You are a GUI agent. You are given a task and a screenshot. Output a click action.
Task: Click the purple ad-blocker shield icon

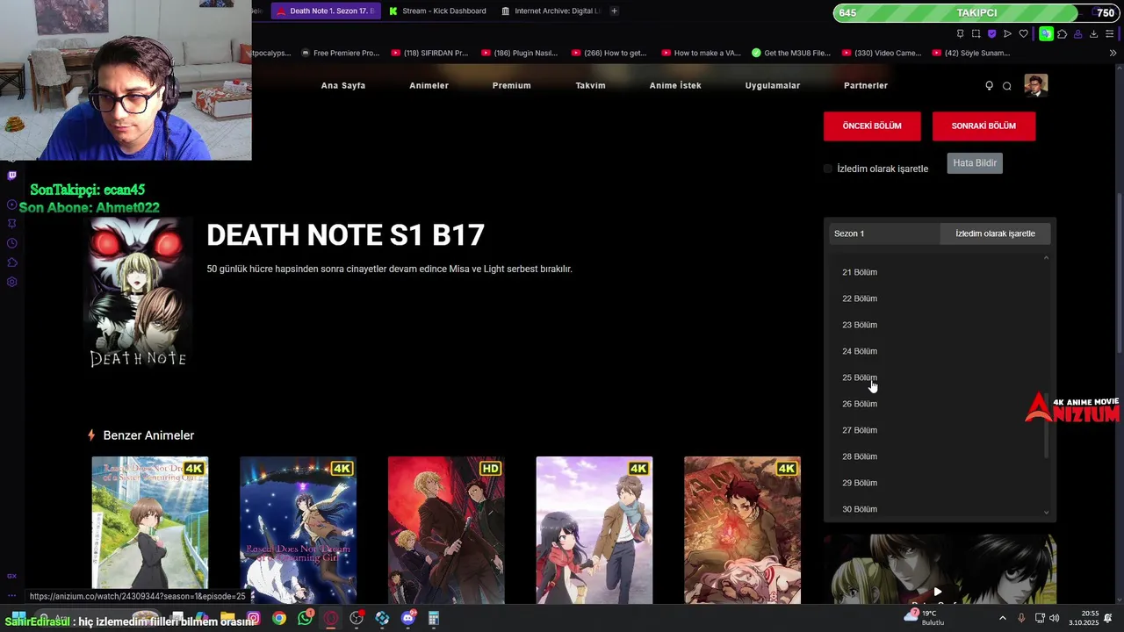pyautogui.click(x=991, y=33)
